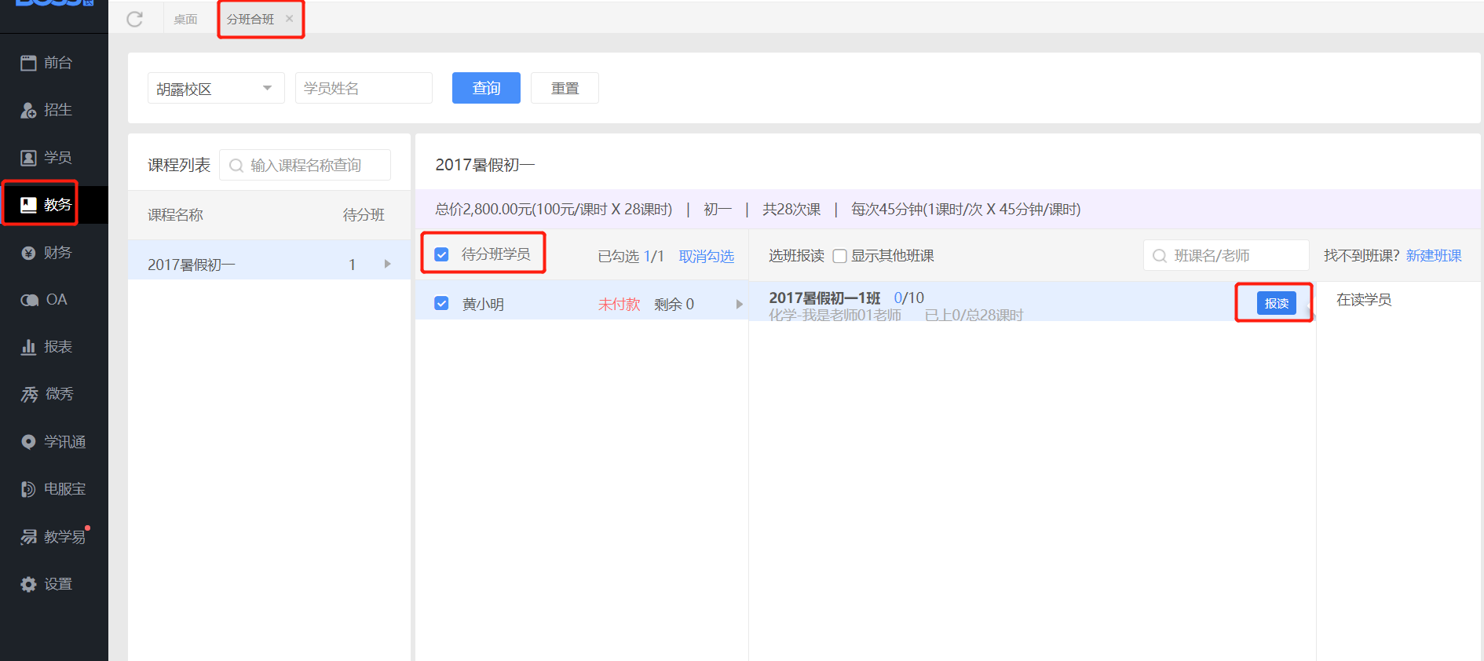Click the 在读学员 heading

1364,300
